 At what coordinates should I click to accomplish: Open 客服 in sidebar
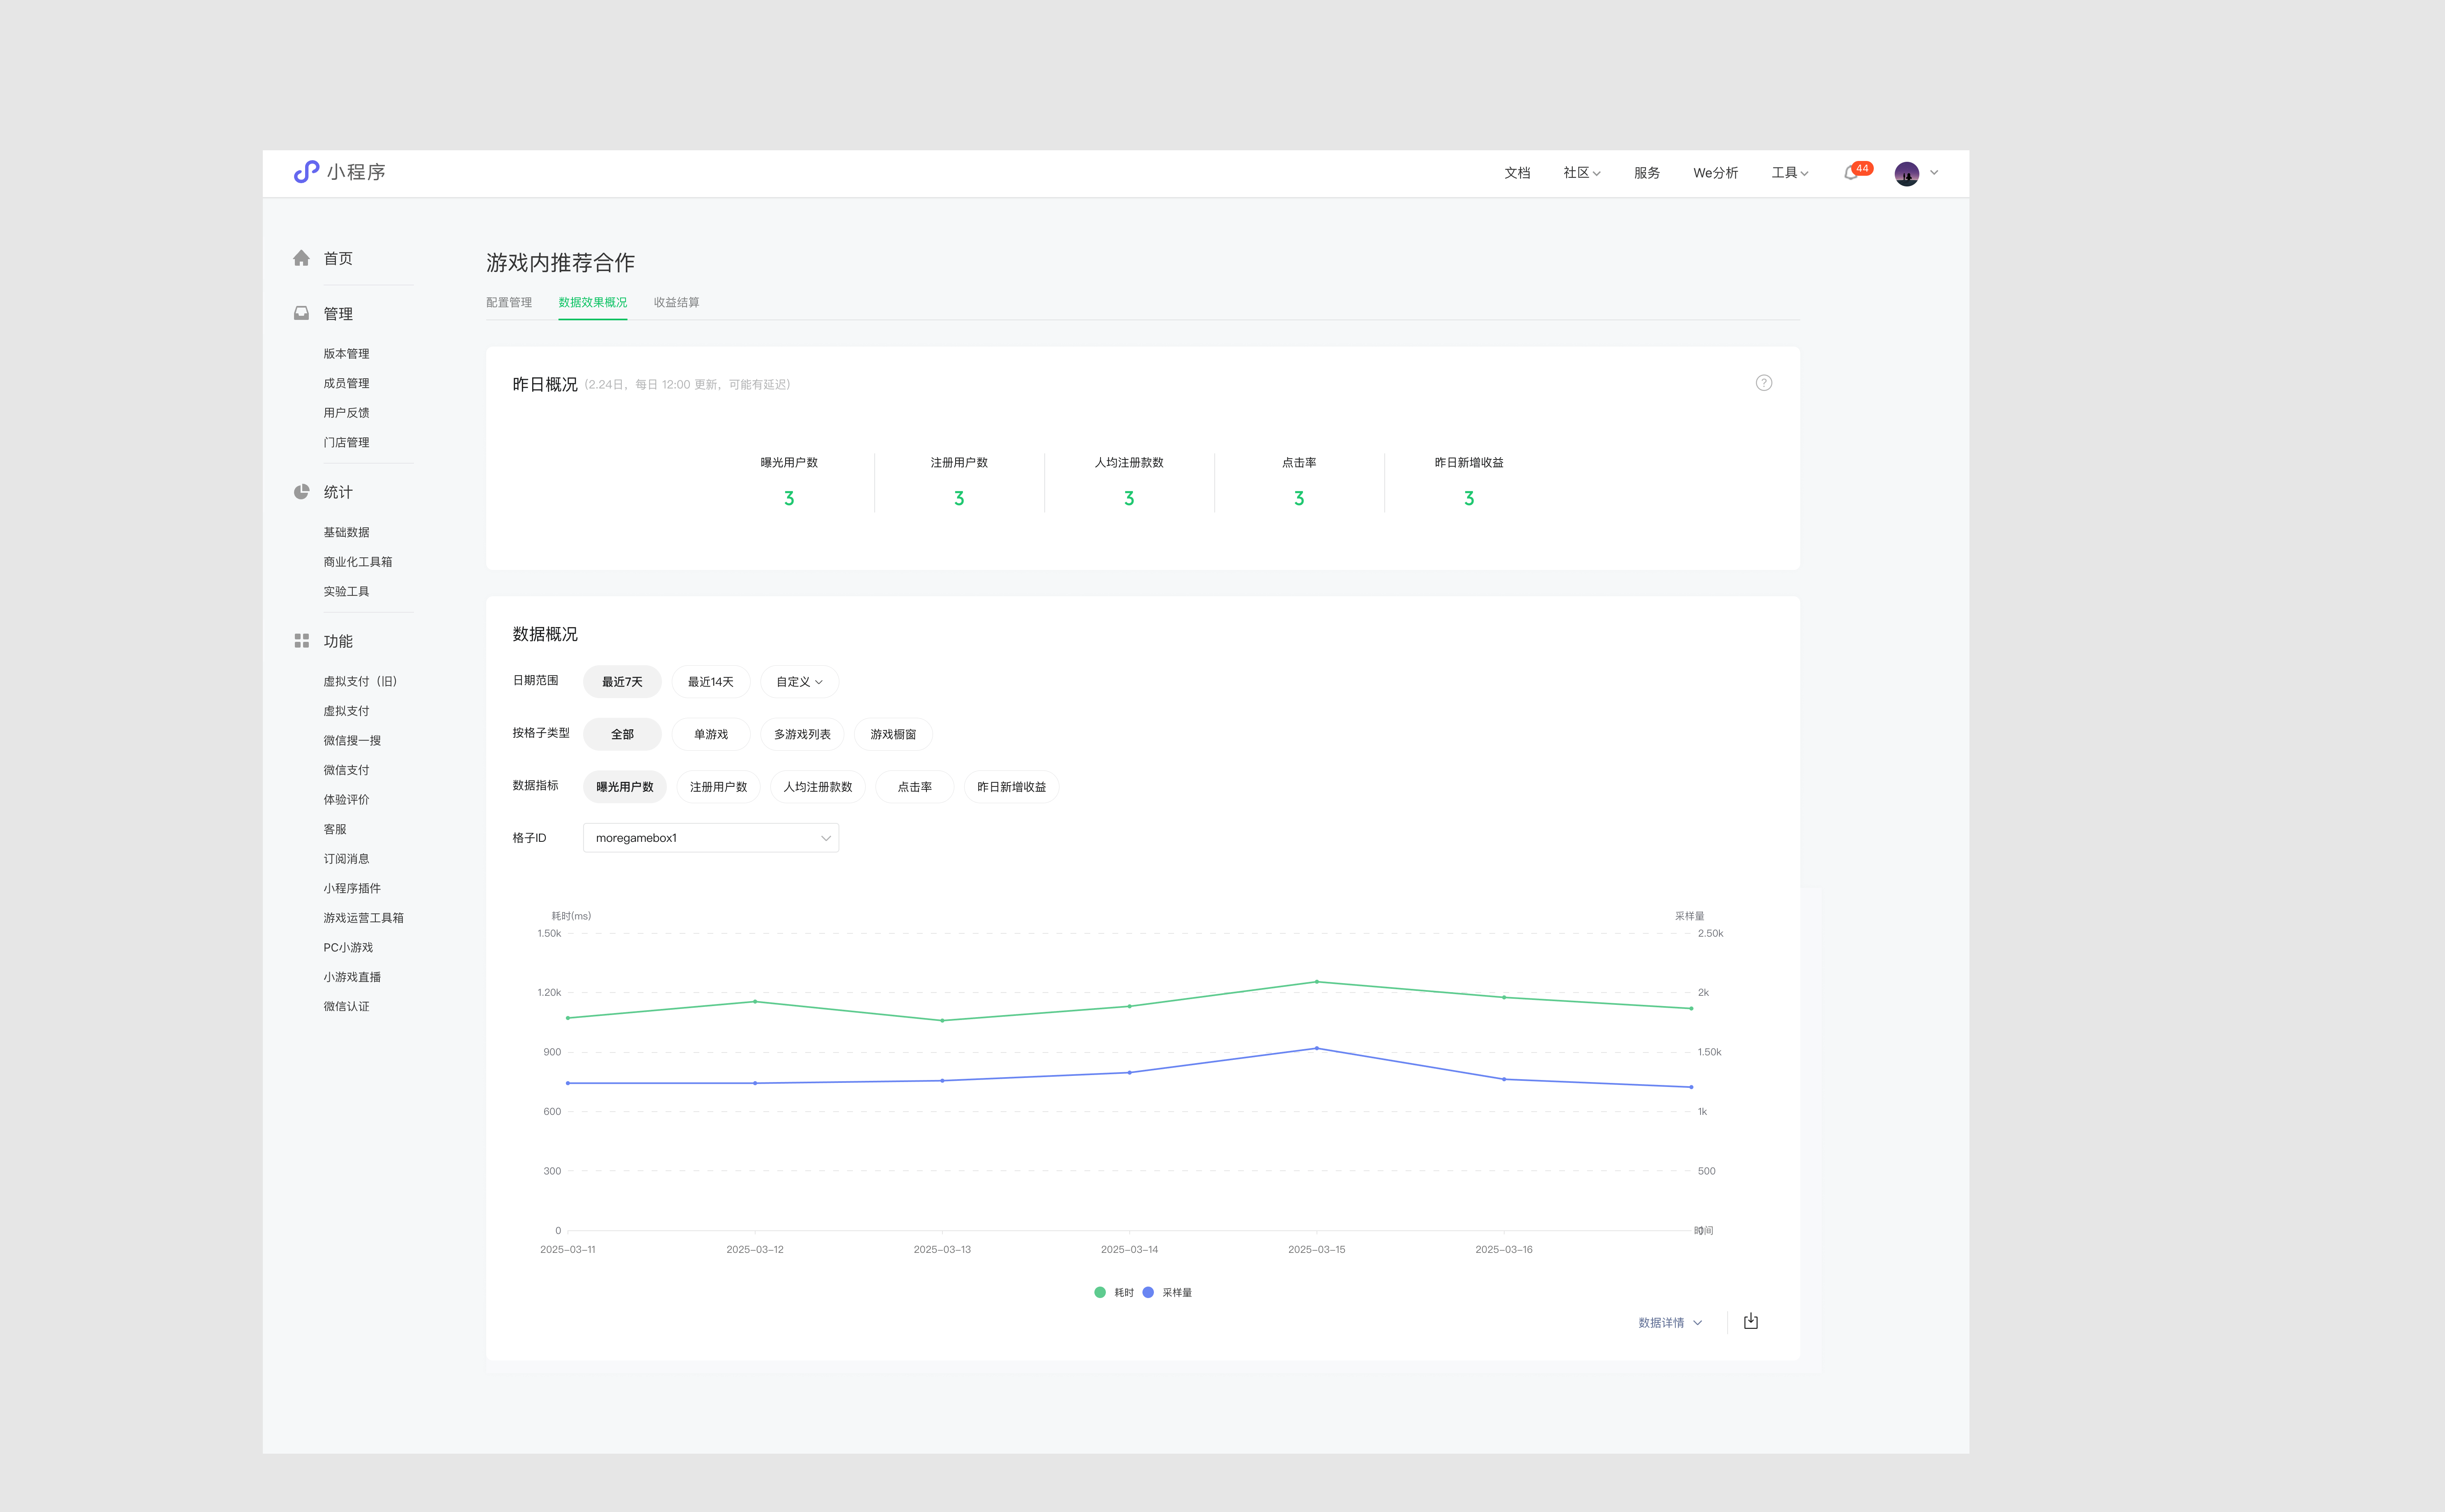tap(335, 829)
